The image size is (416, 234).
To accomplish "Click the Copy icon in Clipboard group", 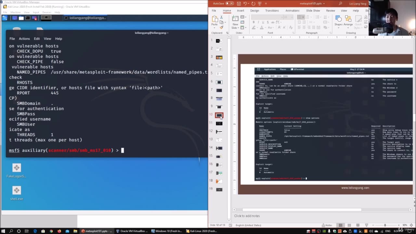I will pyautogui.click(x=221, y=22).
